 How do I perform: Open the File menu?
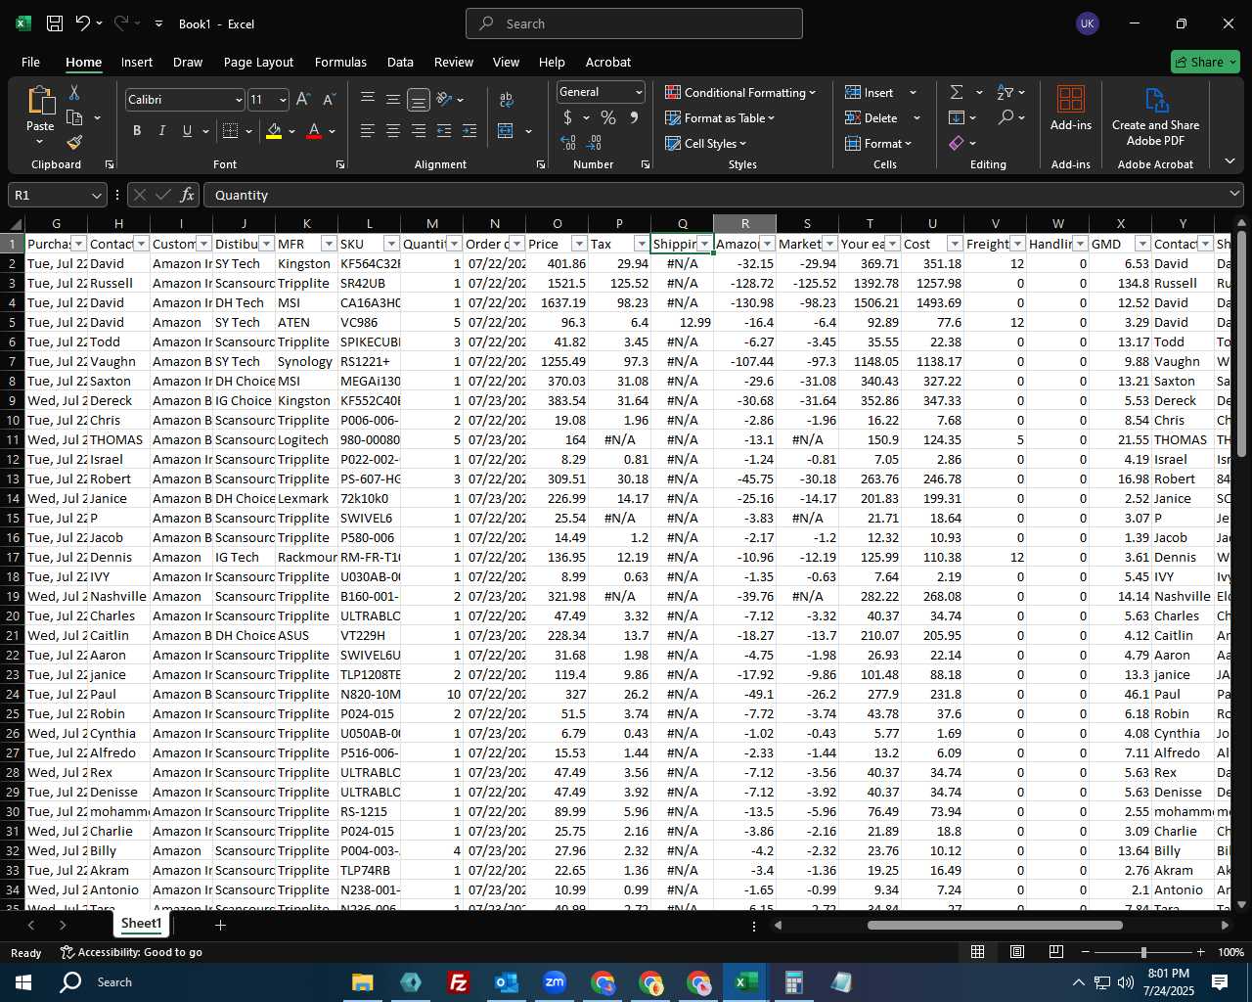click(x=30, y=62)
